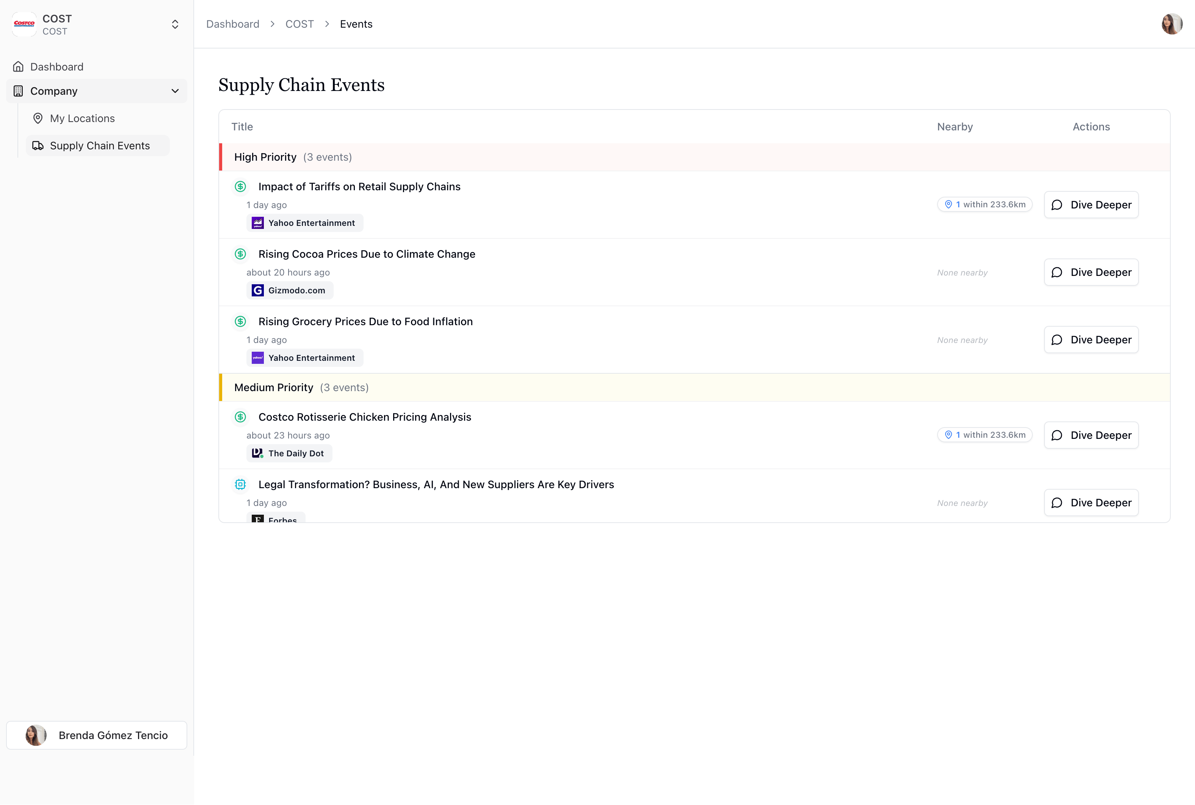Click the chat icon in Grocery Prices Dive Deeper
This screenshot has width=1195, height=805.
1057,340
